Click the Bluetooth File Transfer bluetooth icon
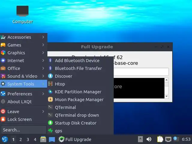 click(50, 68)
